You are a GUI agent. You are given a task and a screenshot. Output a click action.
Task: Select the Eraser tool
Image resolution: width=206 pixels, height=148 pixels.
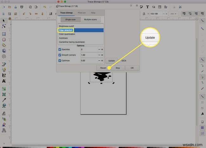[4, 125]
